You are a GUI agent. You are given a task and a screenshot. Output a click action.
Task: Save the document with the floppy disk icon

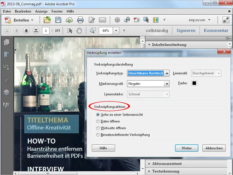58,20
